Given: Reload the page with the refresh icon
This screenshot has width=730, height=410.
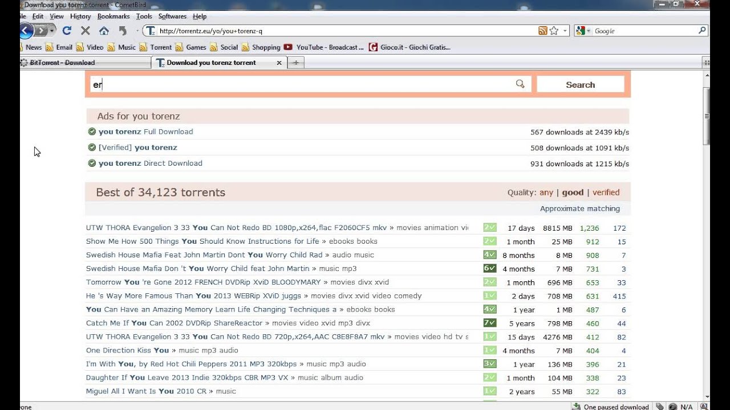Looking at the screenshot, I should pos(67,31).
